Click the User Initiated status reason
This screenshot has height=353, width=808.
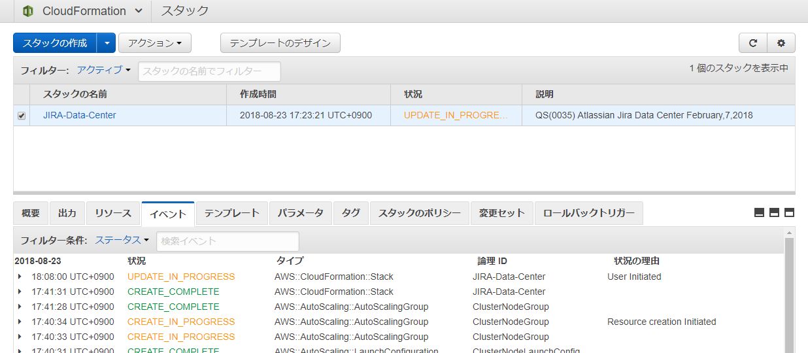point(634,277)
